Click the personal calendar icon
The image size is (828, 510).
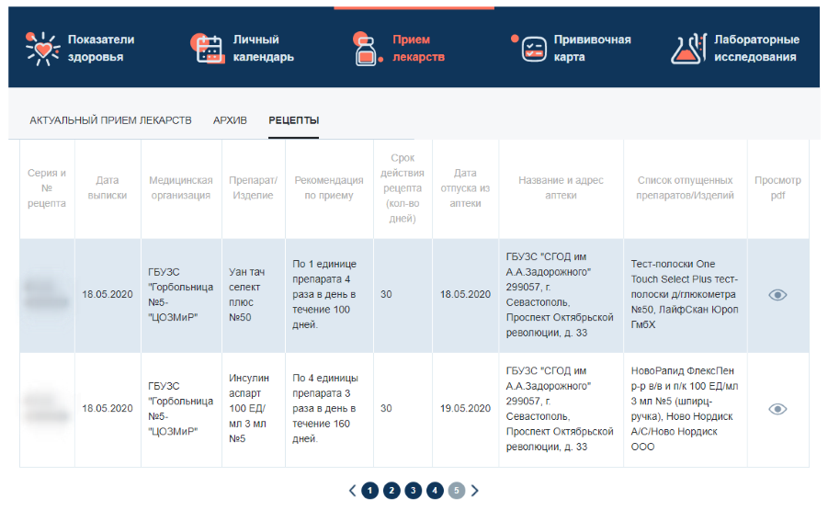point(208,48)
